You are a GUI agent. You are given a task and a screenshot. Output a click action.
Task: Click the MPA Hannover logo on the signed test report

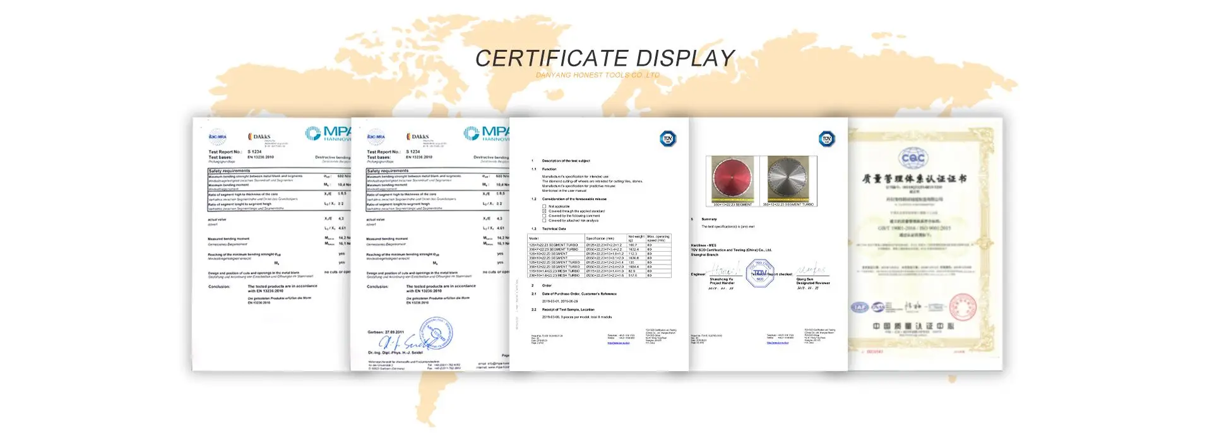point(487,133)
